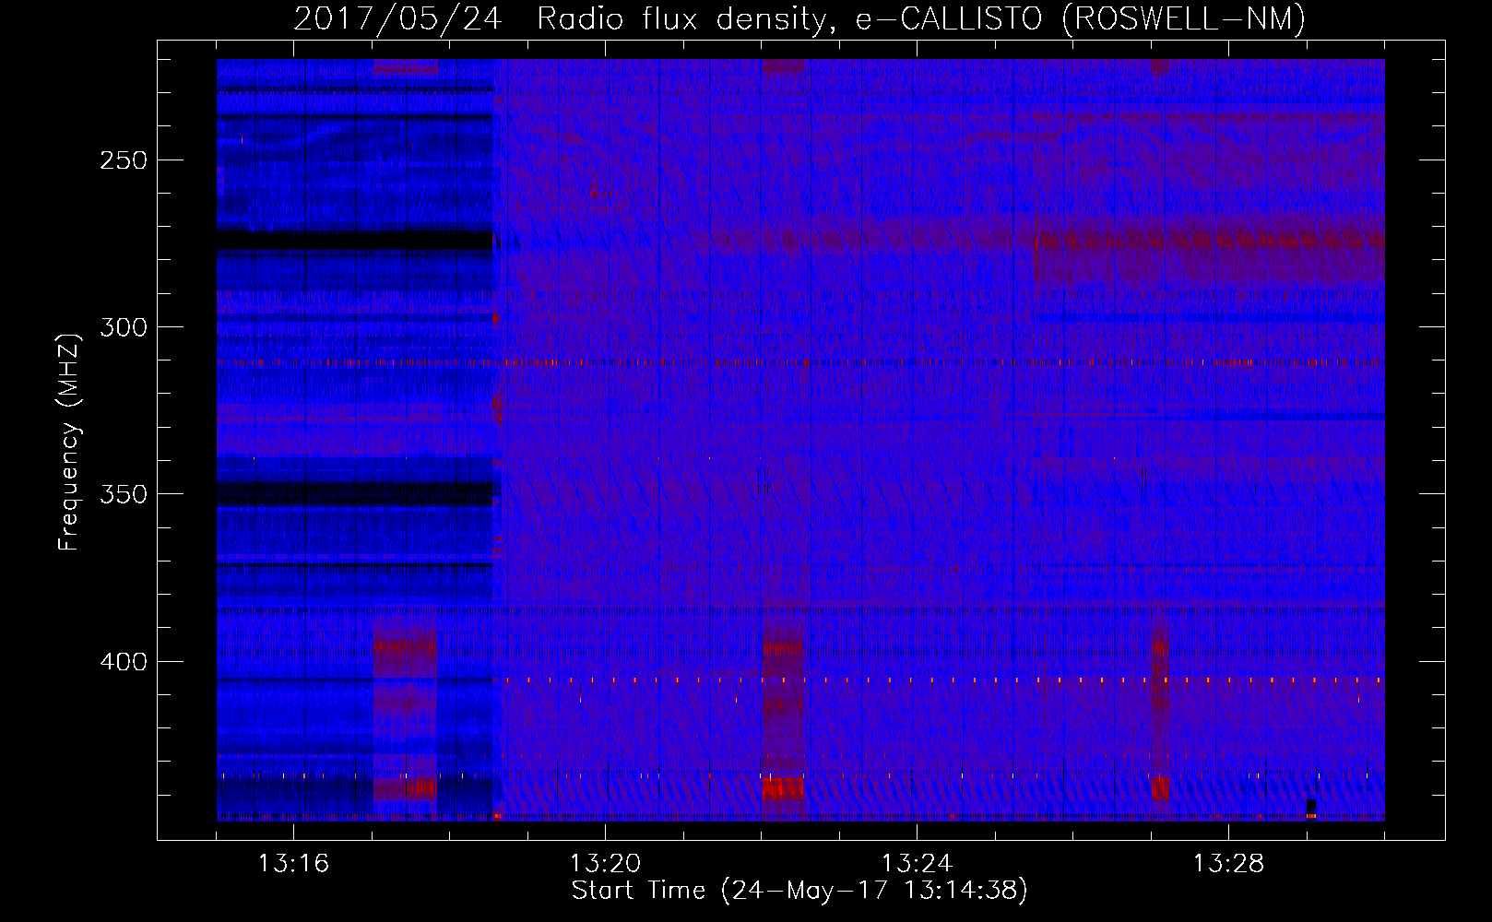Click the 13:28 time tick label

coord(1228,864)
